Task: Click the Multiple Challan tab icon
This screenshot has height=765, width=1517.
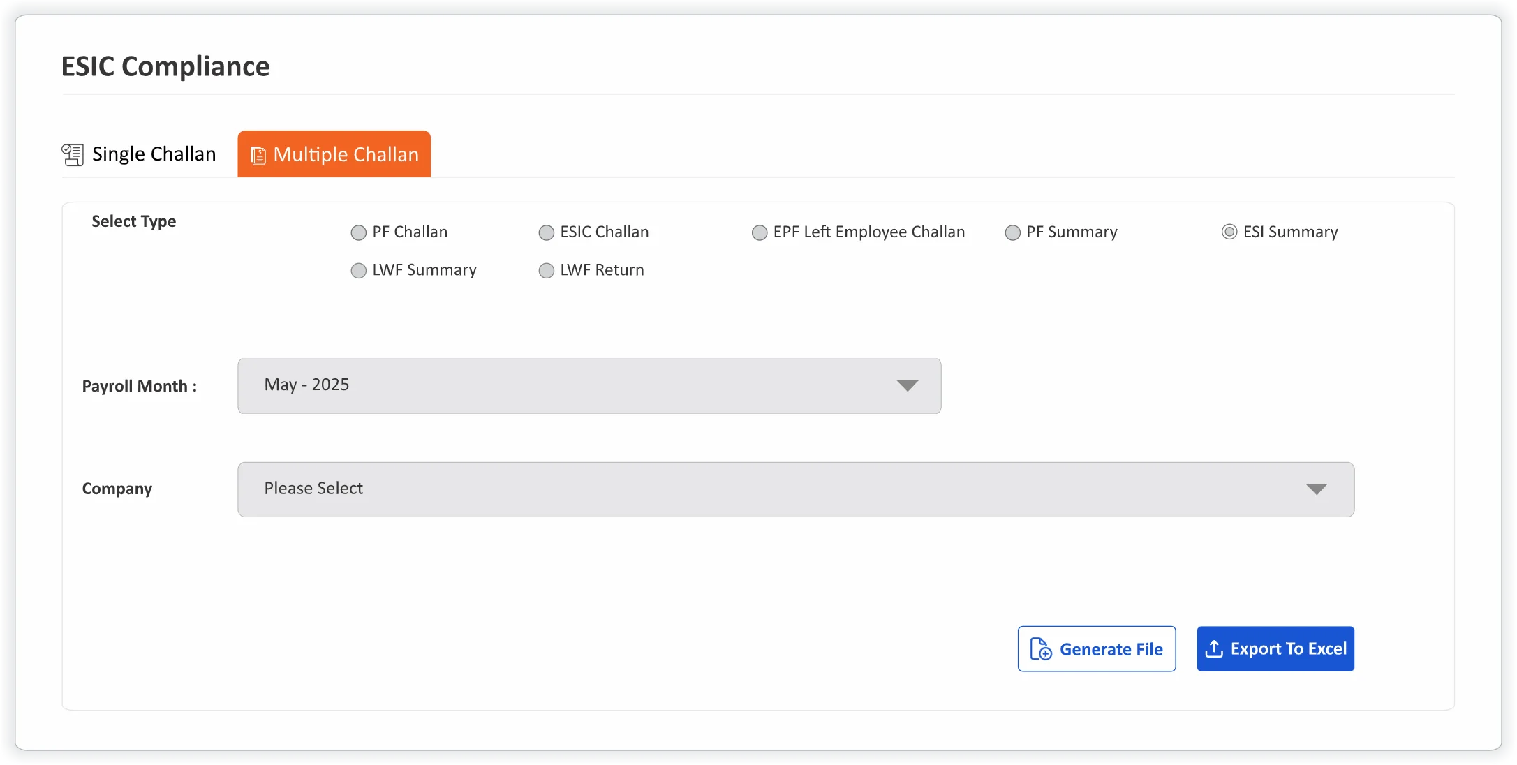Action: (x=258, y=155)
